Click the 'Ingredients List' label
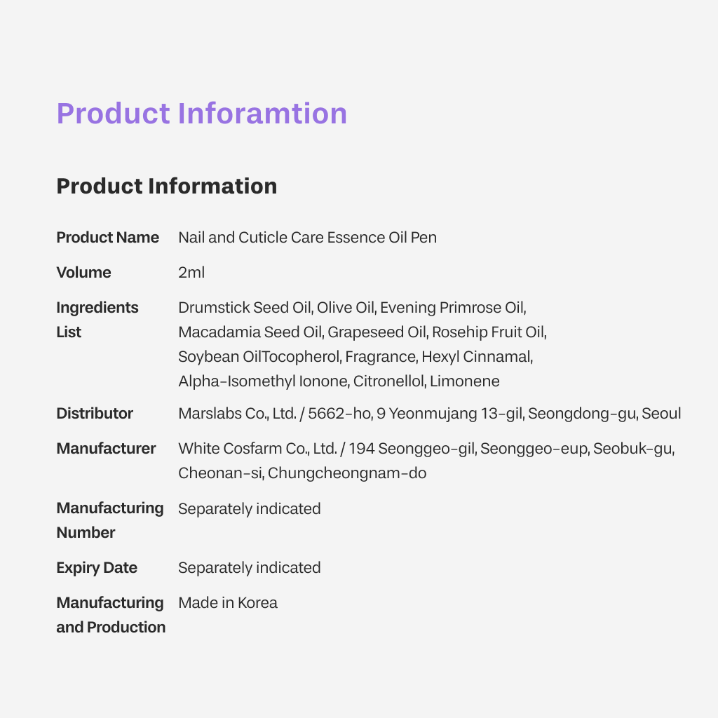This screenshot has width=718, height=718. pos(97,320)
